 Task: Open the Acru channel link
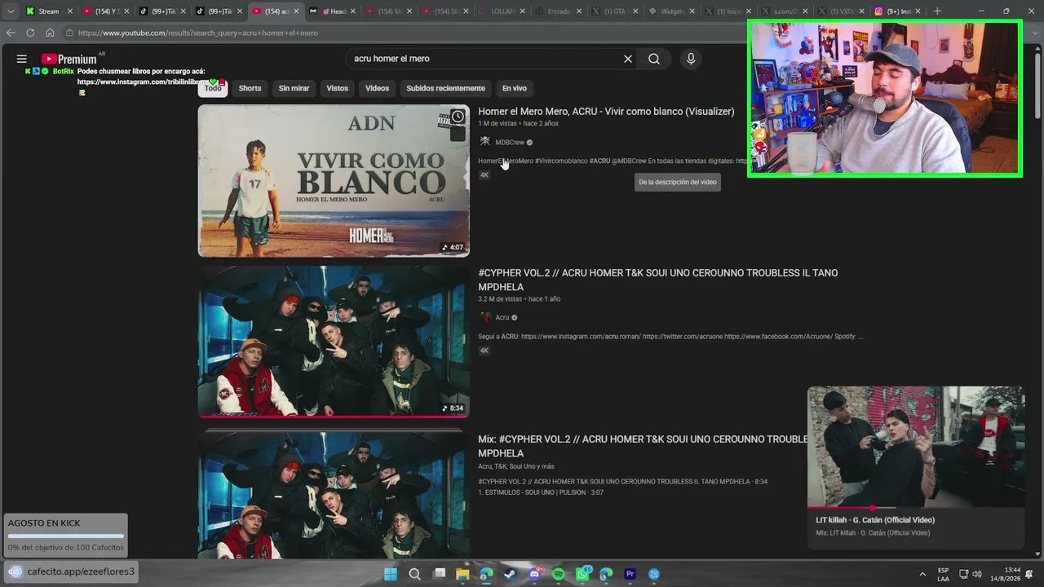click(502, 318)
